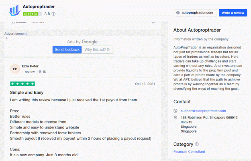Click the 168 Robinson Rd address line
The image size is (251, 161).
(x=209, y=118)
